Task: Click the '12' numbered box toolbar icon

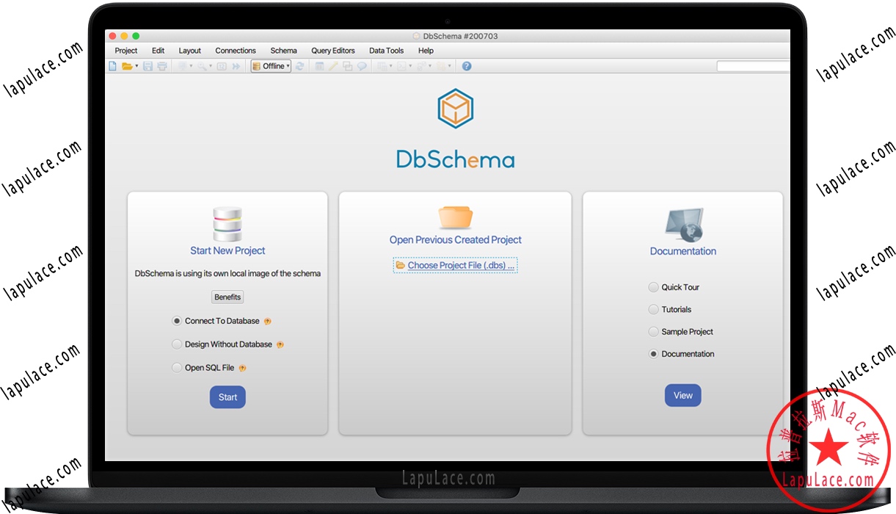Action: pos(222,66)
